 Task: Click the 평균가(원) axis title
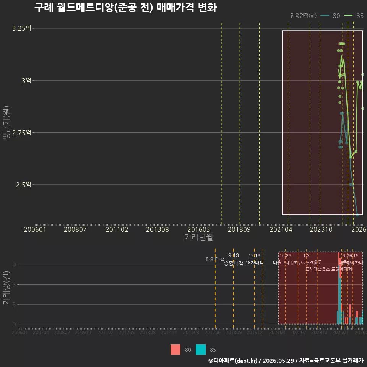click(x=6, y=122)
